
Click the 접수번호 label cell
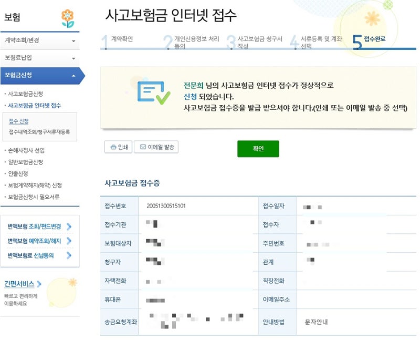pos(119,205)
